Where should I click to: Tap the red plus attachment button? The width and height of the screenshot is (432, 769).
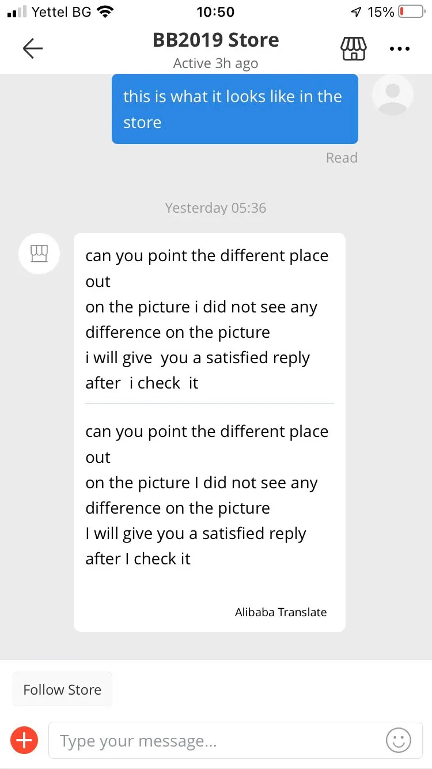24,740
